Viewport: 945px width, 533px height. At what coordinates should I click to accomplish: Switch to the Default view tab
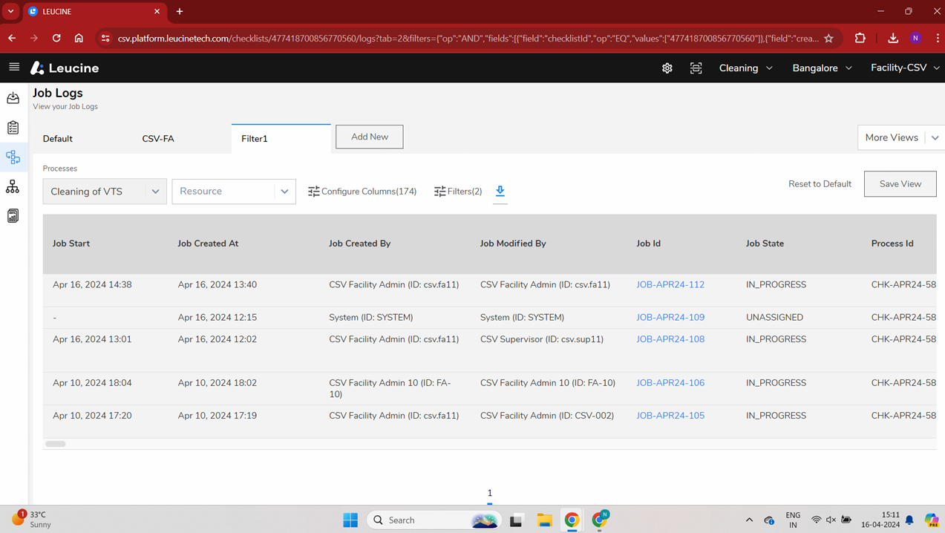[x=57, y=139]
